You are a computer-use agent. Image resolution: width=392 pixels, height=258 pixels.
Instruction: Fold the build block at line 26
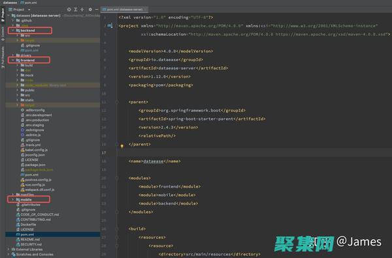(117, 229)
